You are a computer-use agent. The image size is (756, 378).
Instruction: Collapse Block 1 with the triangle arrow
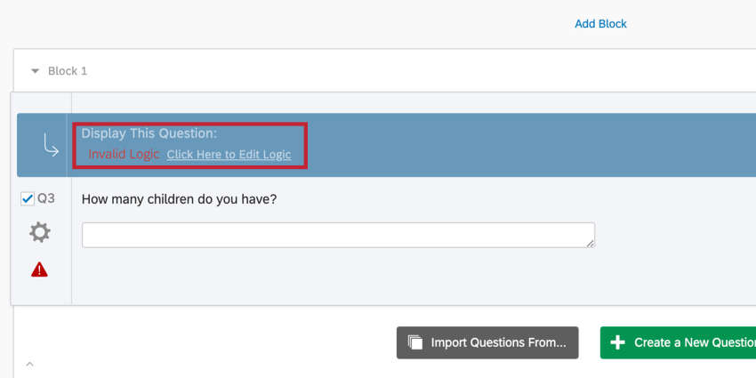pos(35,71)
